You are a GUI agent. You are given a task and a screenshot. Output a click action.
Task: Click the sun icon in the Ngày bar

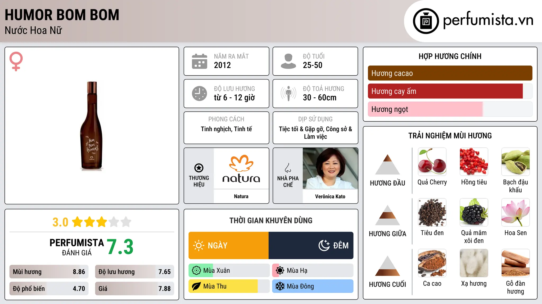[199, 245]
